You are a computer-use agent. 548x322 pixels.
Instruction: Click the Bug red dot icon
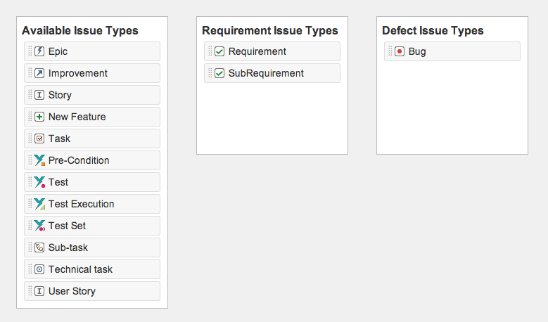tap(400, 51)
